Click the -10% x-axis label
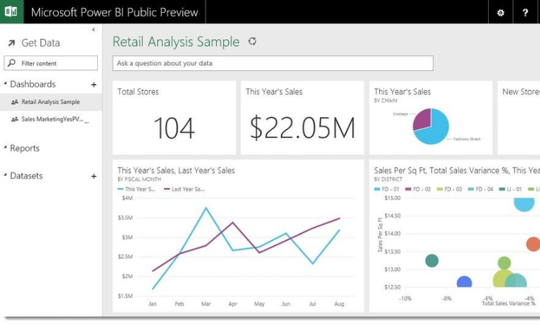The width and height of the screenshot is (540, 324). pyautogui.click(x=405, y=298)
